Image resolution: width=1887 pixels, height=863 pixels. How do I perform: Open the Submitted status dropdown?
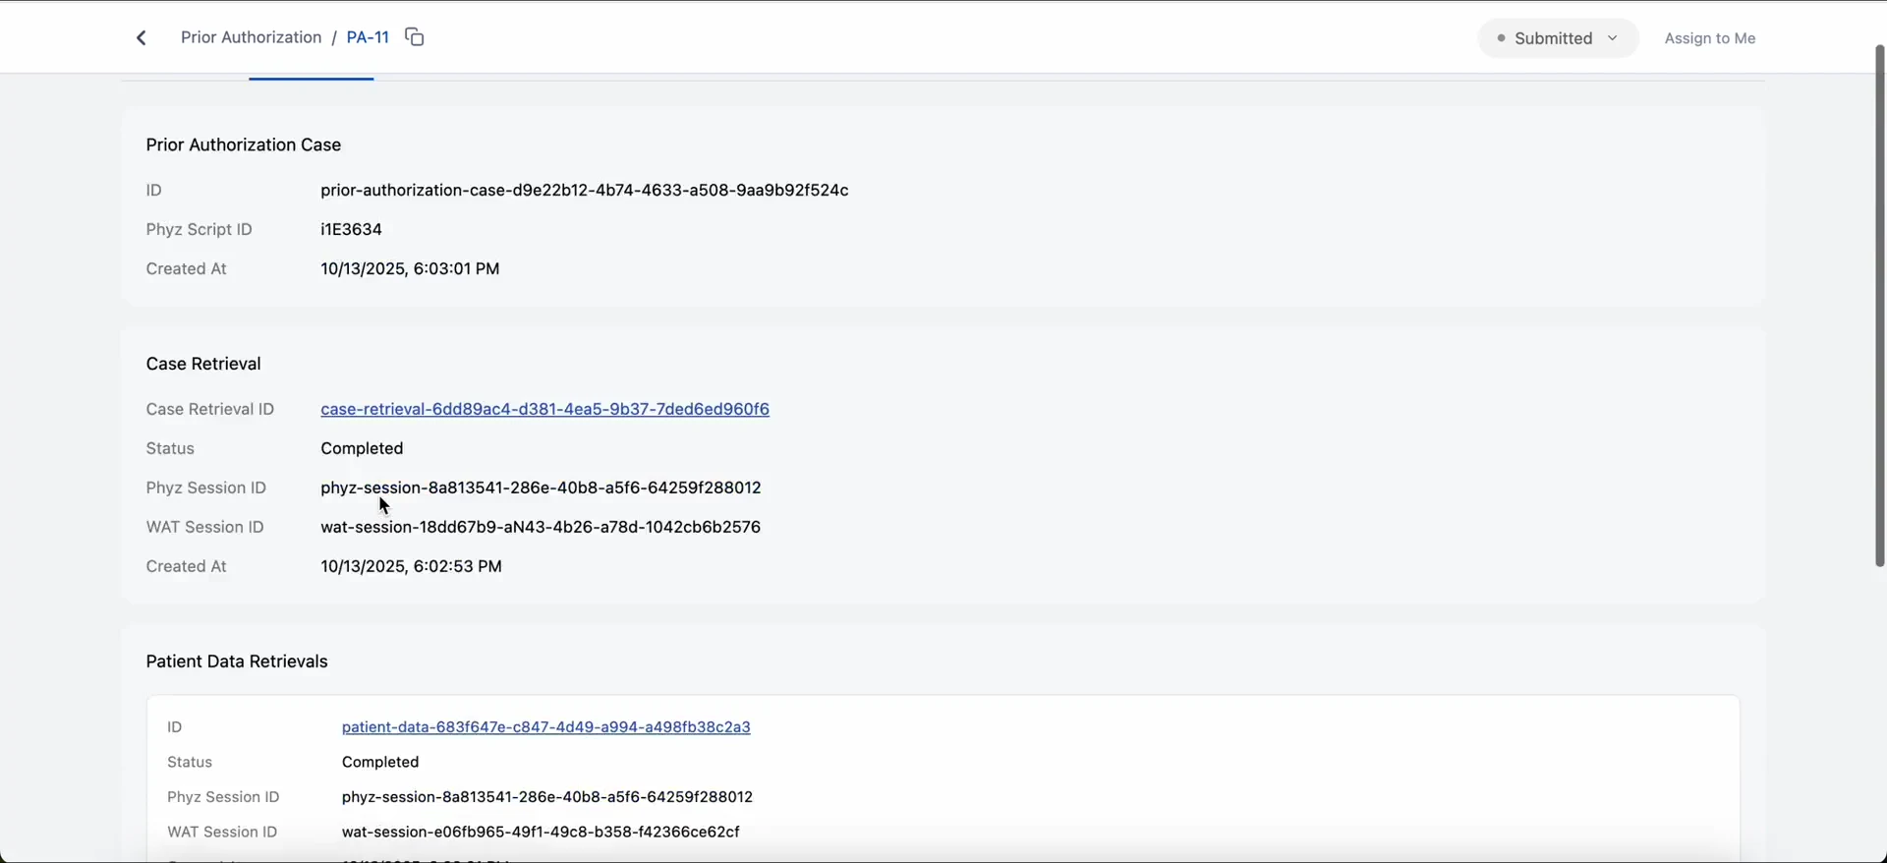[x=1558, y=38]
